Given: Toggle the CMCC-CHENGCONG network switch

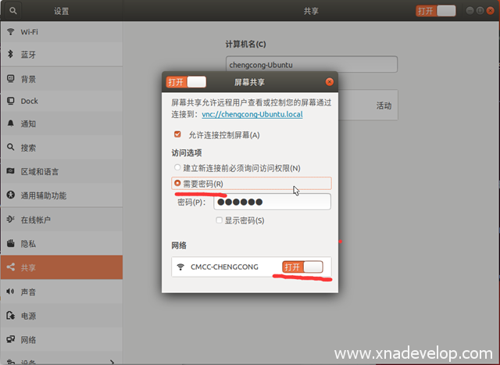Looking at the screenshot, I should tap(302, 267).
